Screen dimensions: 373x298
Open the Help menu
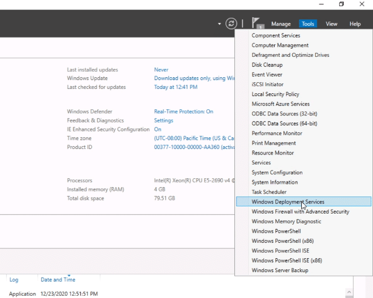355,24
